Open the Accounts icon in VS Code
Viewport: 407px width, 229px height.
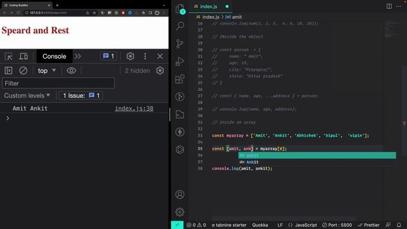[179, 195]
